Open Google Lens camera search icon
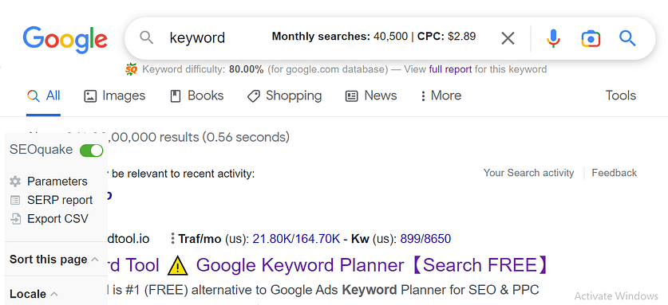This screenshot has width=668, height=305. pyautogui.click(x=591, y=39)
